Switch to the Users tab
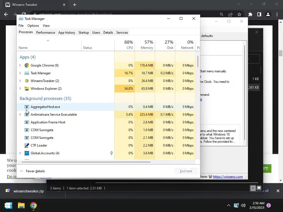Screen dimensions: 283x212 click(96, 33)
